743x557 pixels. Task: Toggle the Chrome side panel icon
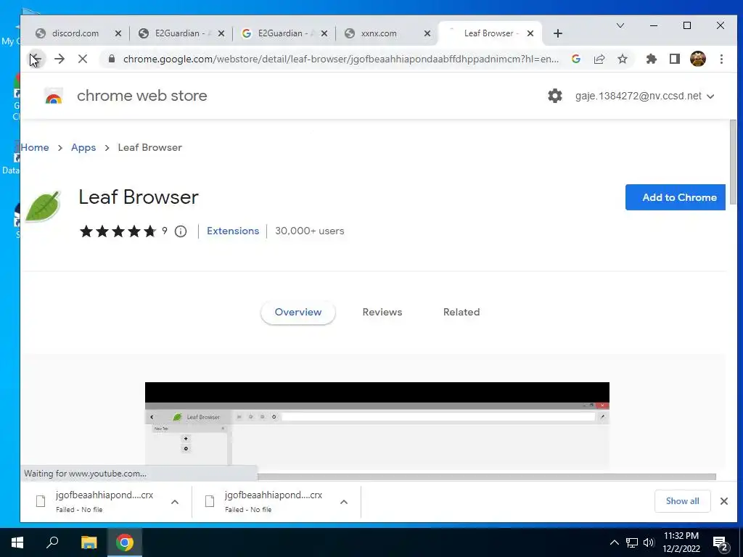[675, 59]
